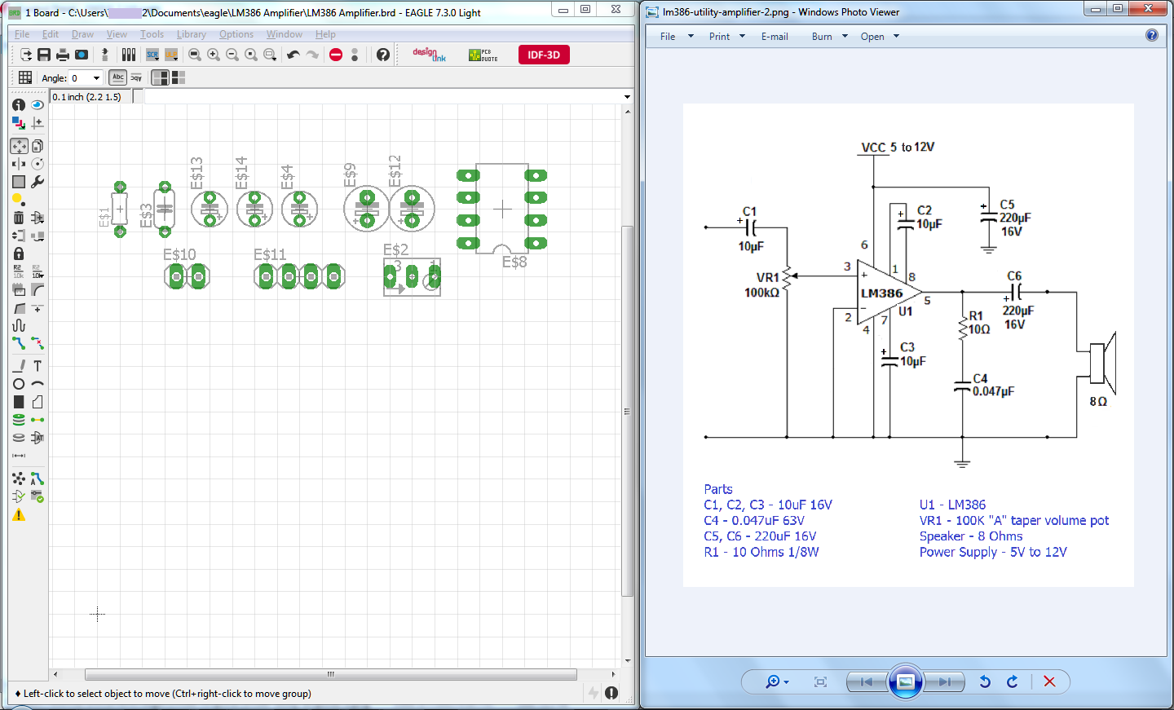The height and width of the screenshot is (710, 1174).
Task: Click the IDF-3D button
Action: [x=543, y=55]
